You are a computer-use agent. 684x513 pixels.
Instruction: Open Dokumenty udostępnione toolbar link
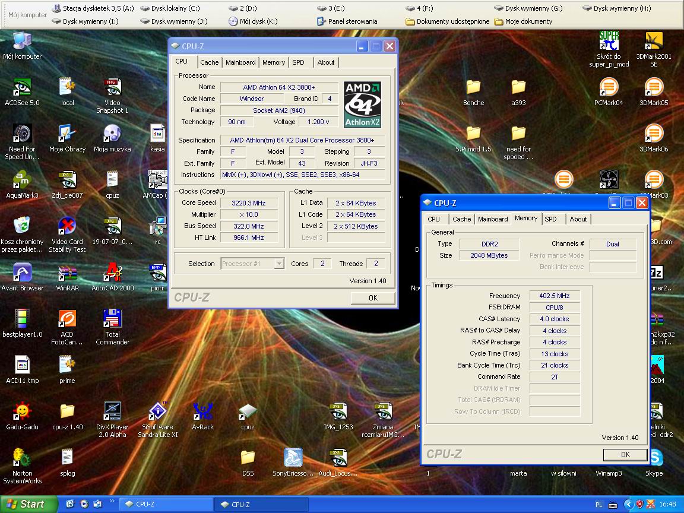click(448, 21)
